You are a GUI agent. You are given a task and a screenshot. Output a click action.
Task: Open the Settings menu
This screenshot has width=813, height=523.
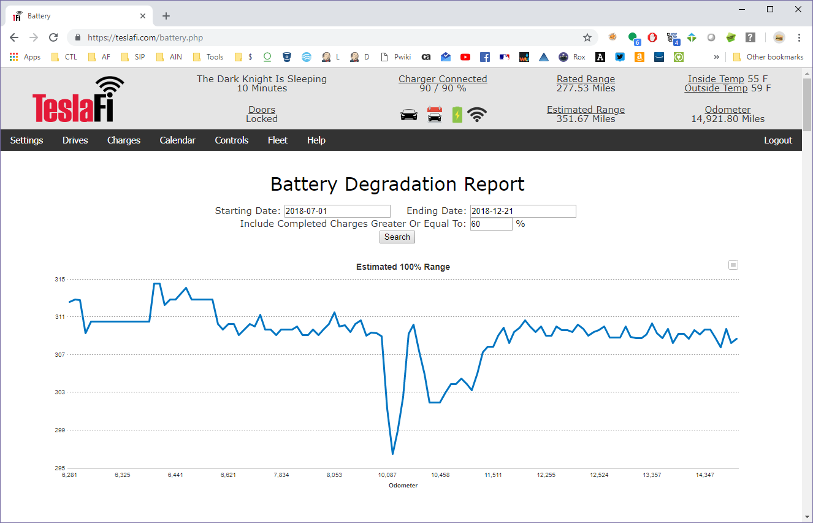(x=27, y=140)
